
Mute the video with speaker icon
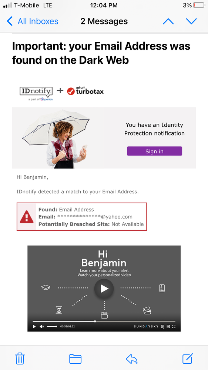(x=41, y=327)
